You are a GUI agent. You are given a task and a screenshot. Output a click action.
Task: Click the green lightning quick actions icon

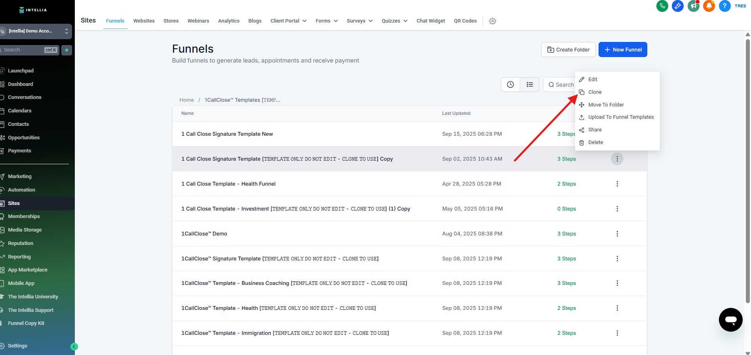(67, 50)
